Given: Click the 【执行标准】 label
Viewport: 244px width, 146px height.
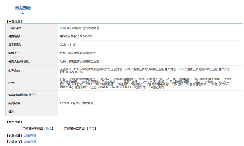Looking at the screenshot, I should (x=14, y=136).
